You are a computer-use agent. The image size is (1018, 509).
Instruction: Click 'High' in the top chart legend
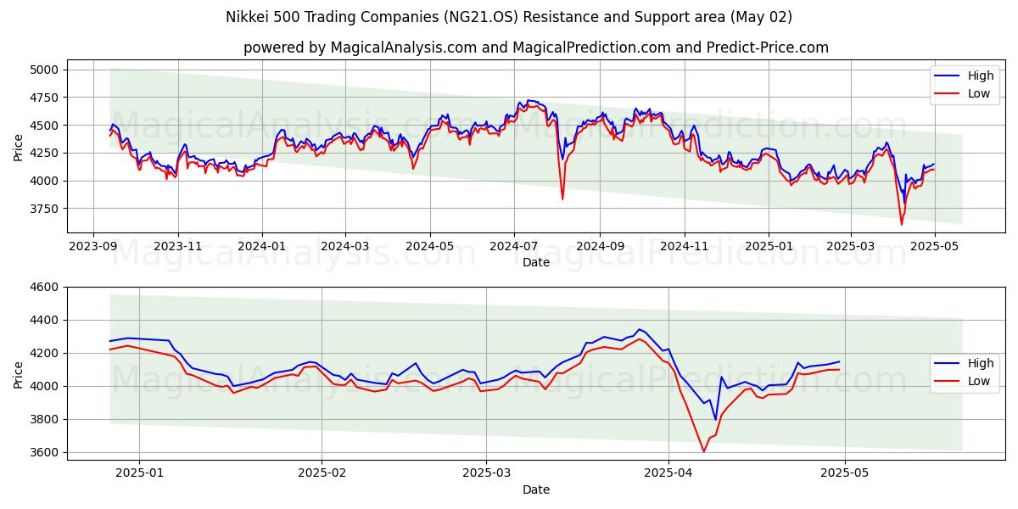point(981,76)
